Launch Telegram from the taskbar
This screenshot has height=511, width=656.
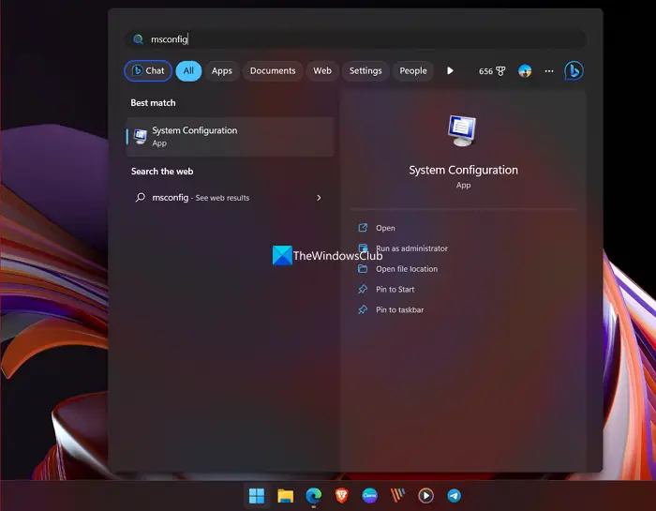coord(455,496)
